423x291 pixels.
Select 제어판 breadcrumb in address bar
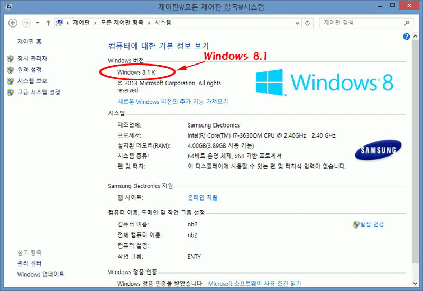[81, 23]
